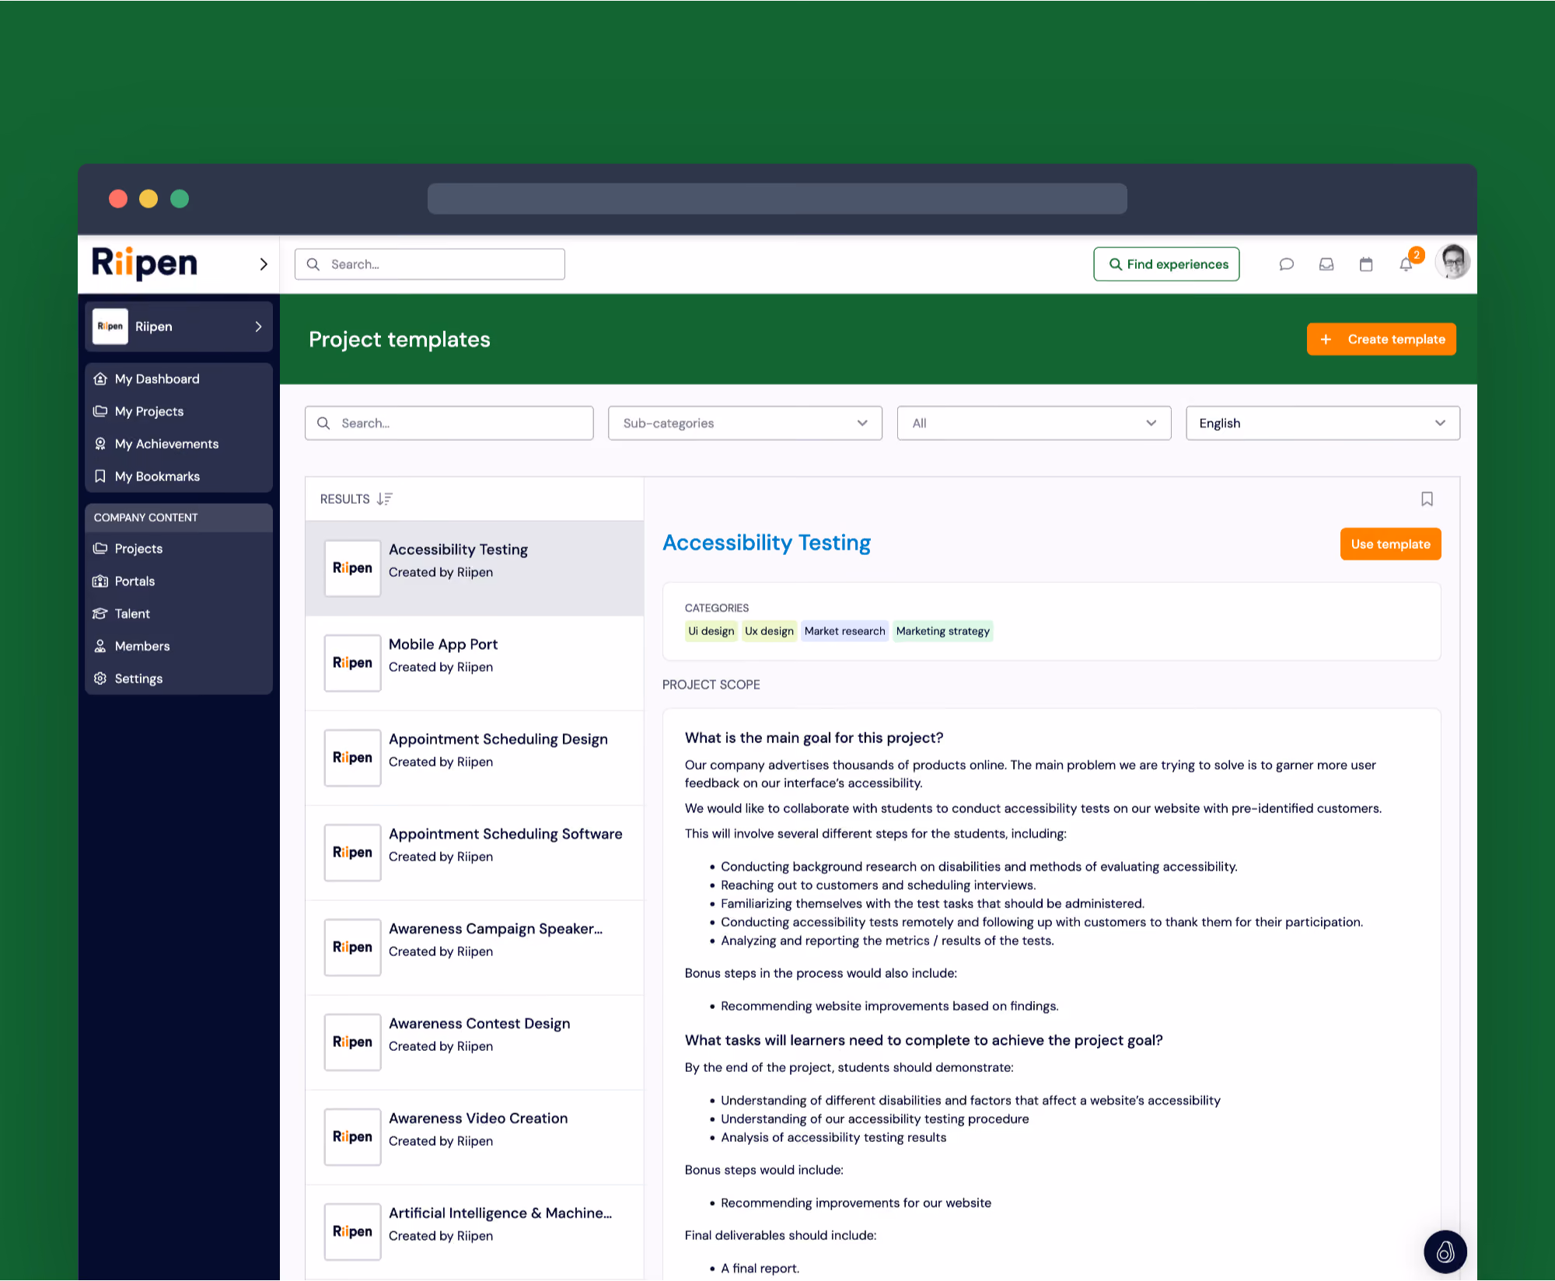The image size is (1555, 1281).
Task: Open Settings in sidebar
Action: pyautogui.click(x=179, y=679)
